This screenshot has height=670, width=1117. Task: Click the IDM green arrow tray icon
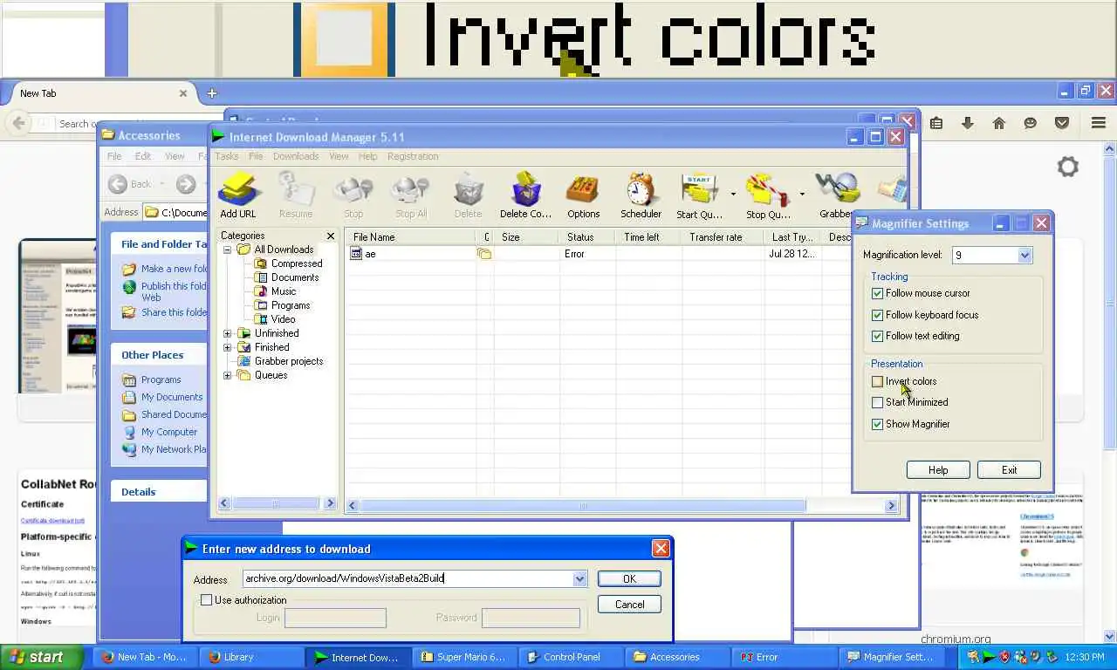(x=989, y=657)
